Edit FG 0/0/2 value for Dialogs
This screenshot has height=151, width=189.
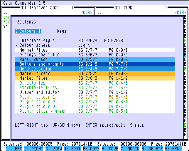(118, 55)
